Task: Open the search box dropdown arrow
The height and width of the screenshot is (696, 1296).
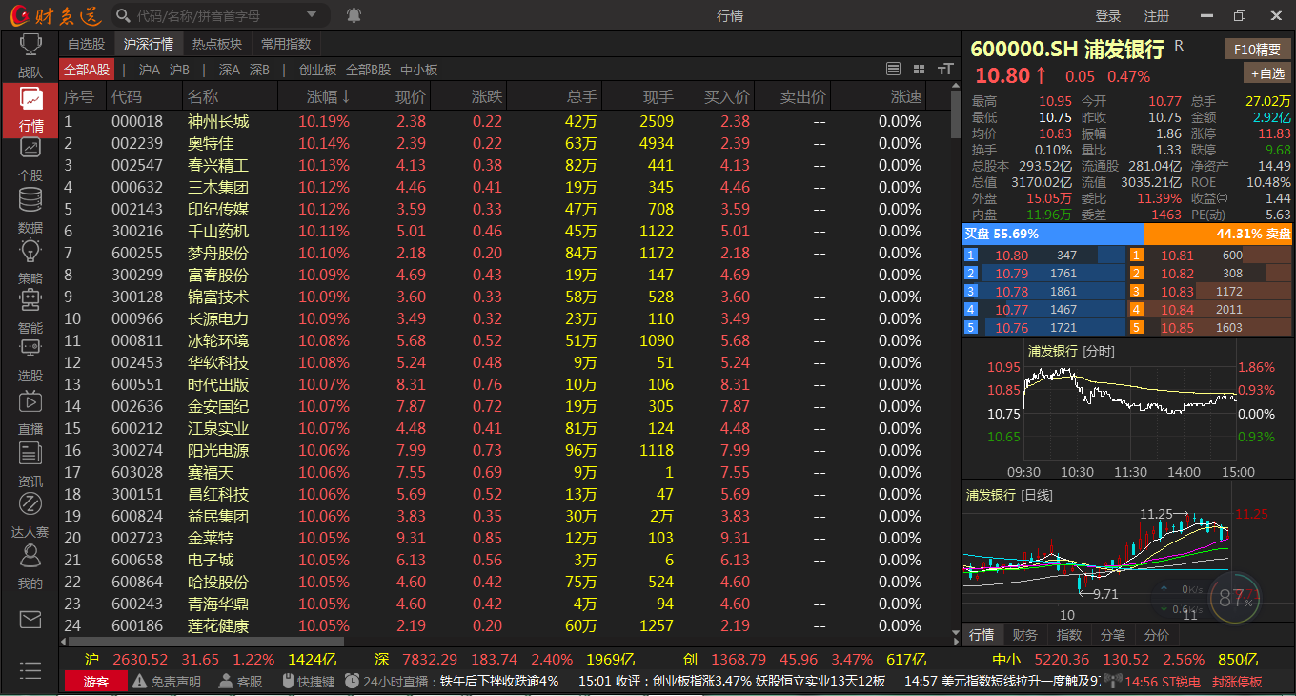Action: pyautogui.click(x=314, y=16)
